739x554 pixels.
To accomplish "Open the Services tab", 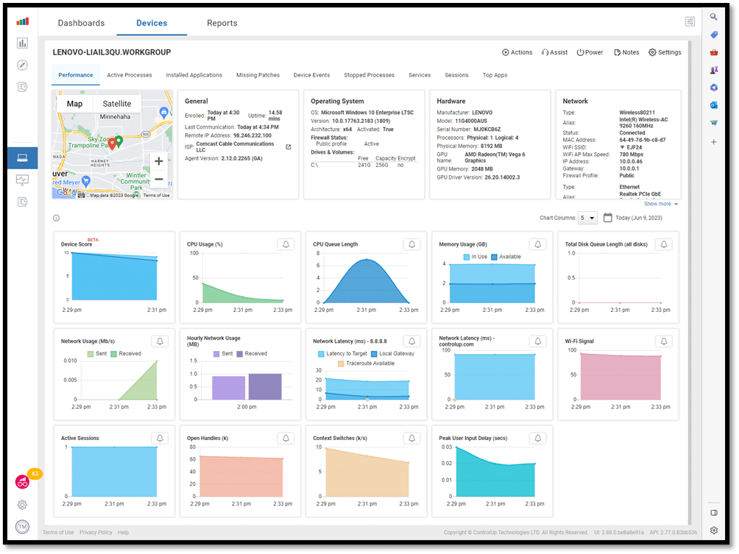I will click(420, 75).
